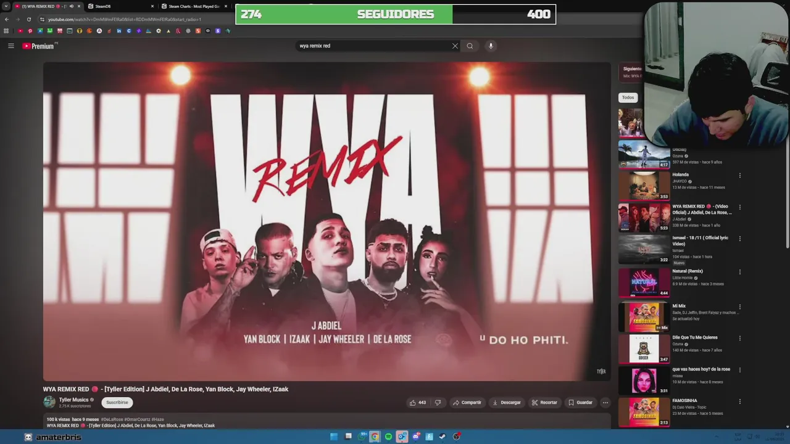The height and width of the screenshot is (444, 790).
Task: Open Google Chrome taskbar icon
Action: point(375,437)
